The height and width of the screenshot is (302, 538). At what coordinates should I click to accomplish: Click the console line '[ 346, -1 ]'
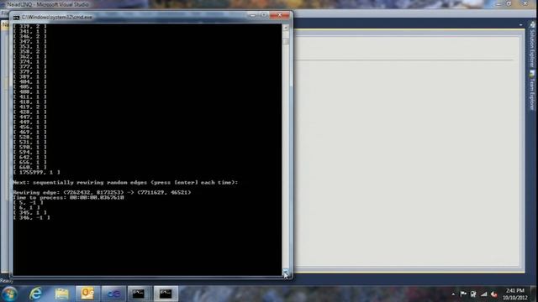(32, 218)
